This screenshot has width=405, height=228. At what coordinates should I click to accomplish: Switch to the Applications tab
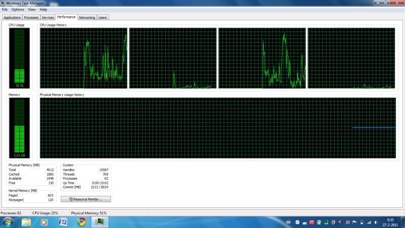tap(12, 17)
